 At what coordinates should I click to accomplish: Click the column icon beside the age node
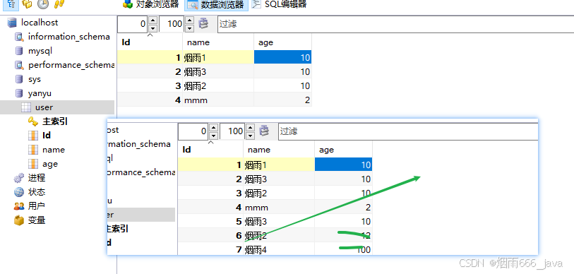point(33,164)
